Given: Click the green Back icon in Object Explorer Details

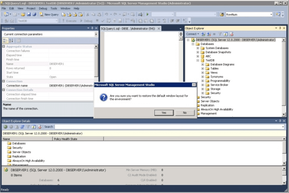Looking at the screenshot, I should tap(5, 127).
